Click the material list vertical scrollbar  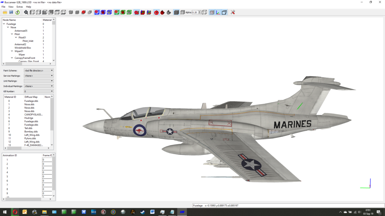coord(52,121)
